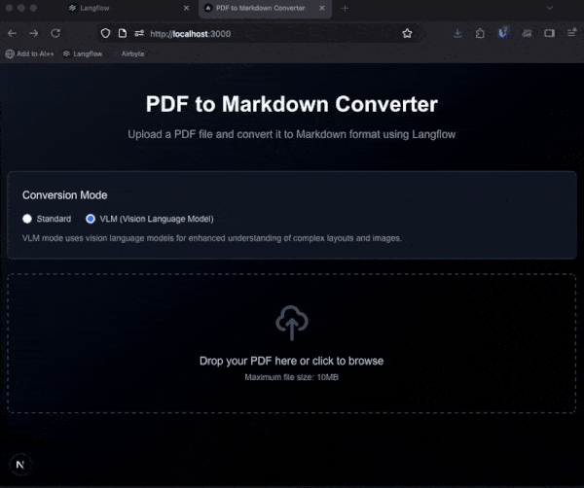The width and height of the screenshot is (584, 488).
Task: Toggle the browser sidebar icon
Action: [x=549, y=33]
